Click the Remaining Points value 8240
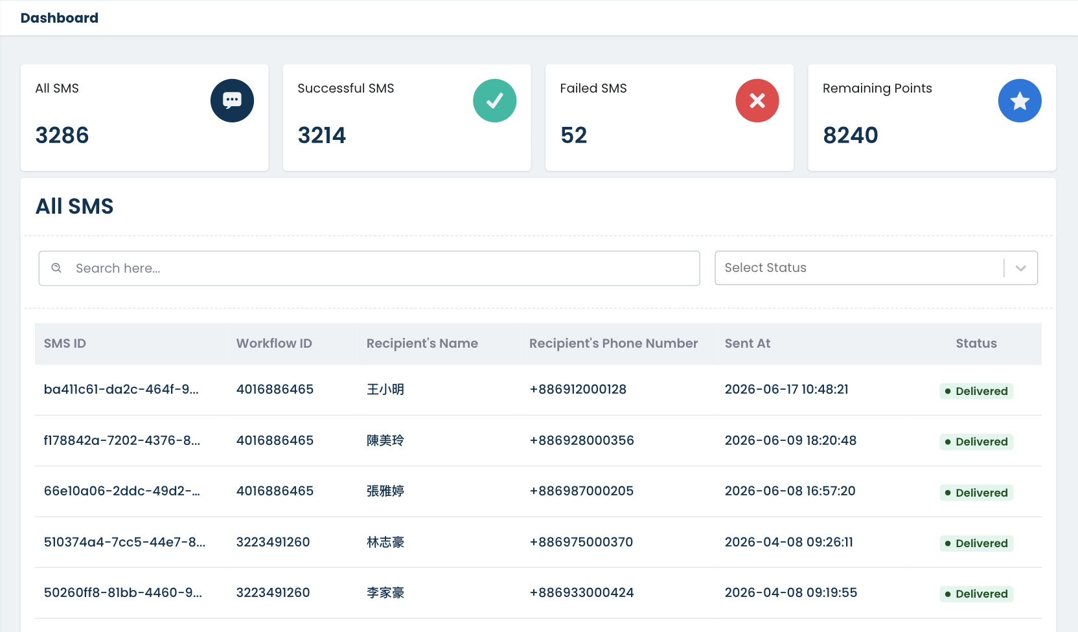1078x632 pixels. [850, 135]
